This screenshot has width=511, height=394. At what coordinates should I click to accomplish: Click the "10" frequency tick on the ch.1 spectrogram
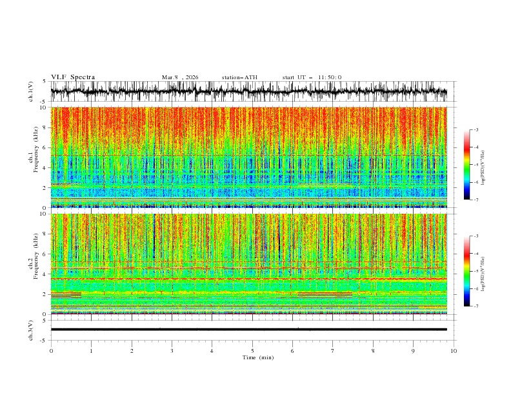point(43,108)
